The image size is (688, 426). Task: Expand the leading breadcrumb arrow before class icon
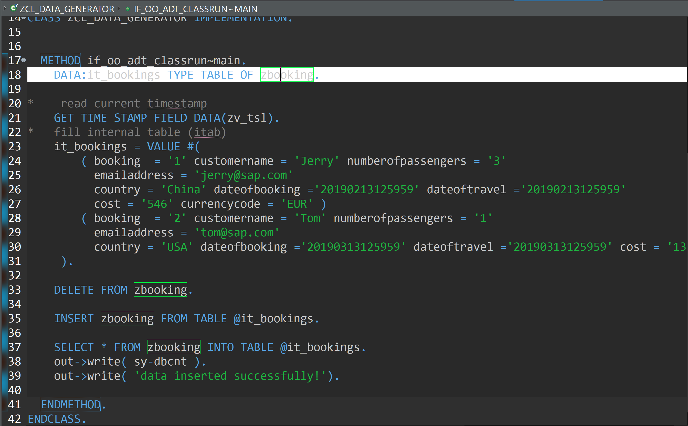click(x=5, y=8)
